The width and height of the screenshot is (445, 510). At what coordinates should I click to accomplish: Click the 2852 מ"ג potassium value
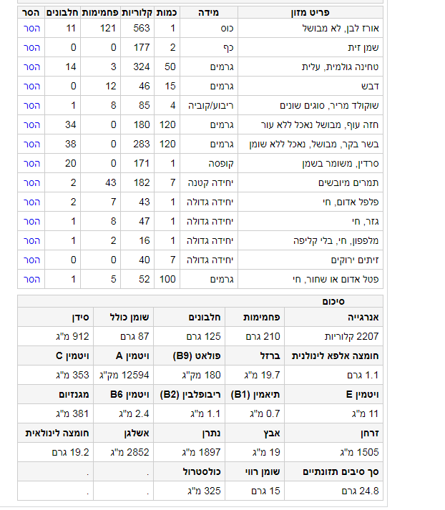129,453
